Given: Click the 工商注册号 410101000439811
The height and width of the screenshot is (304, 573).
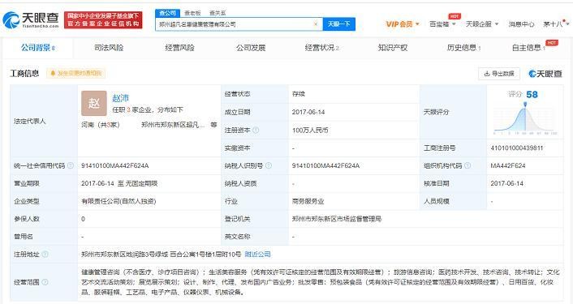Looking at the screenshot, I should (517, 148).
